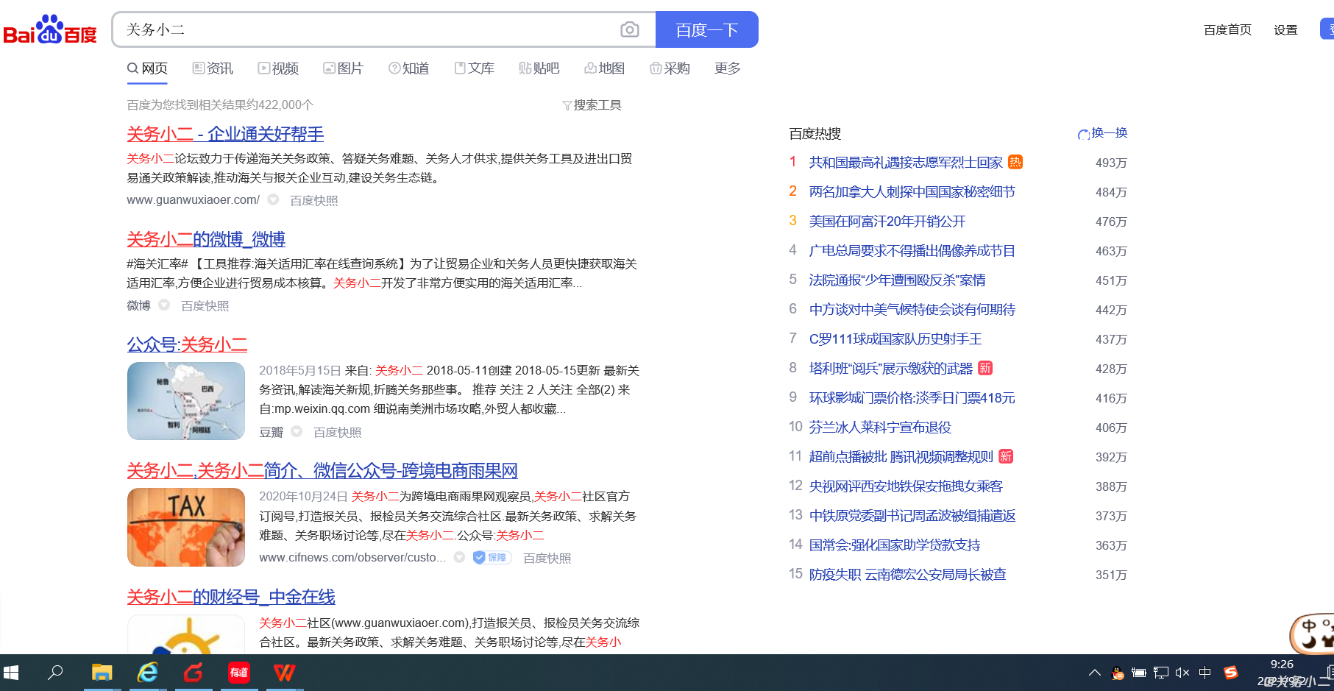
Task: Open hot search 美国在阿富汗20年开销公开
Action: (887, 222)
